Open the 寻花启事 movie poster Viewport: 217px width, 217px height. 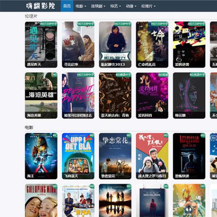pos(78,45)
